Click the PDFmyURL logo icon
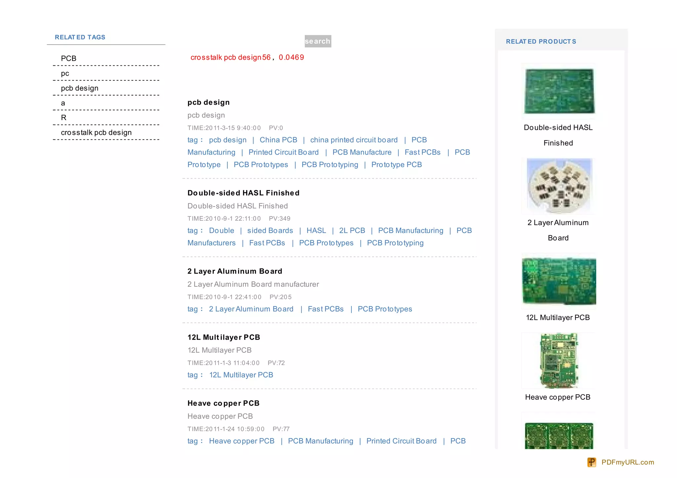The image size is (677, 478). pos(591,462)
